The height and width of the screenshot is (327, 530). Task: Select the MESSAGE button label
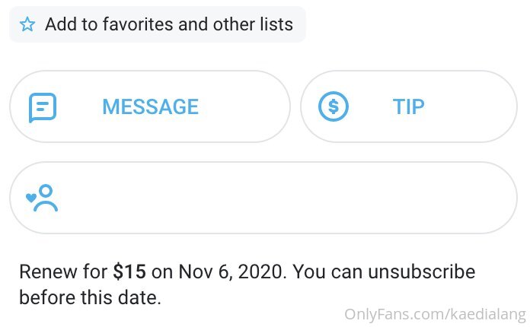click(x=151, y=106)
